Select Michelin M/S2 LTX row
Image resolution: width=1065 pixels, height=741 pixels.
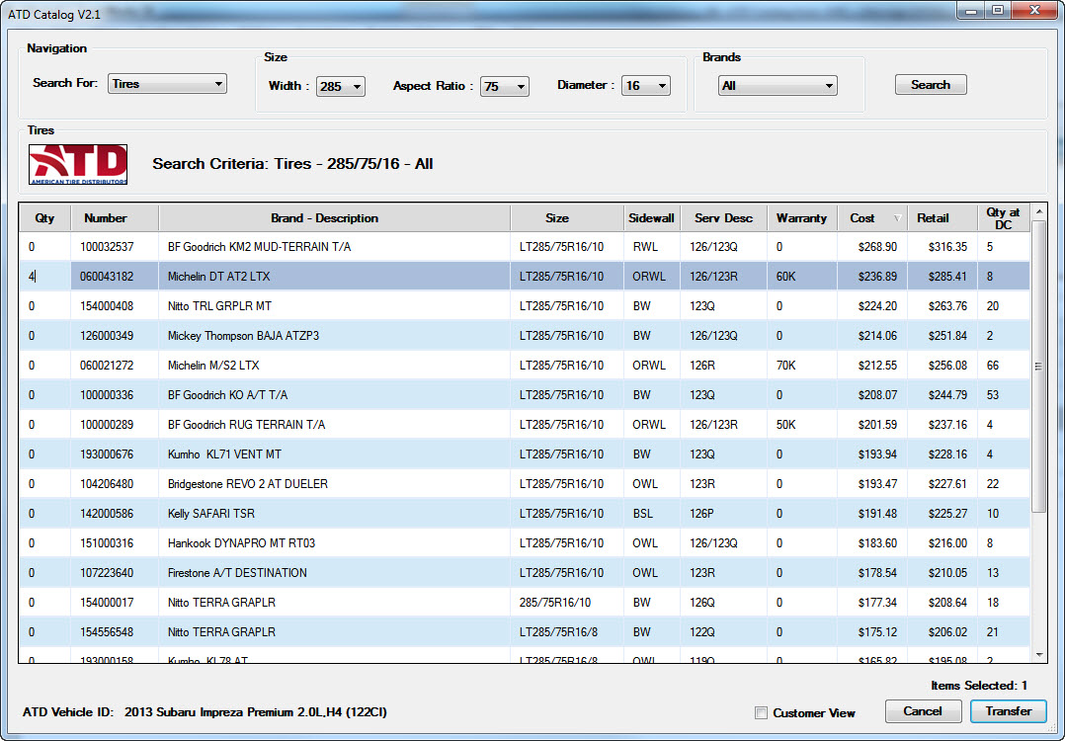click(525, 366)
